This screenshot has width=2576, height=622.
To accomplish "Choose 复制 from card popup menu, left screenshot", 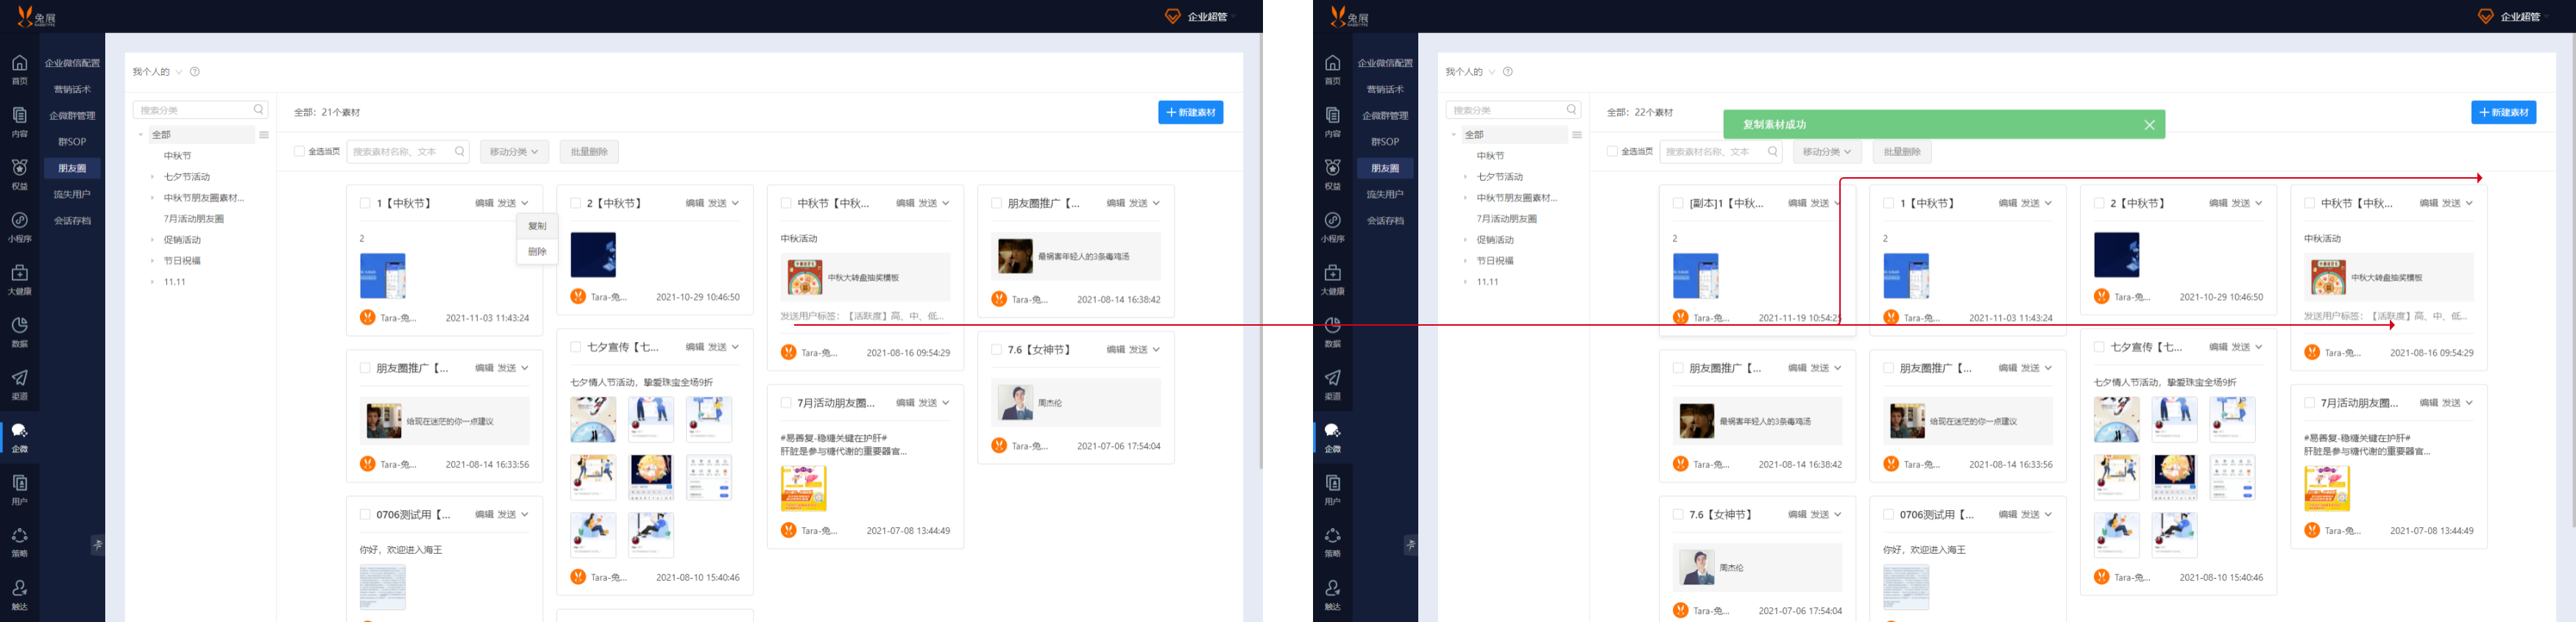I will [x=537, y=226].
